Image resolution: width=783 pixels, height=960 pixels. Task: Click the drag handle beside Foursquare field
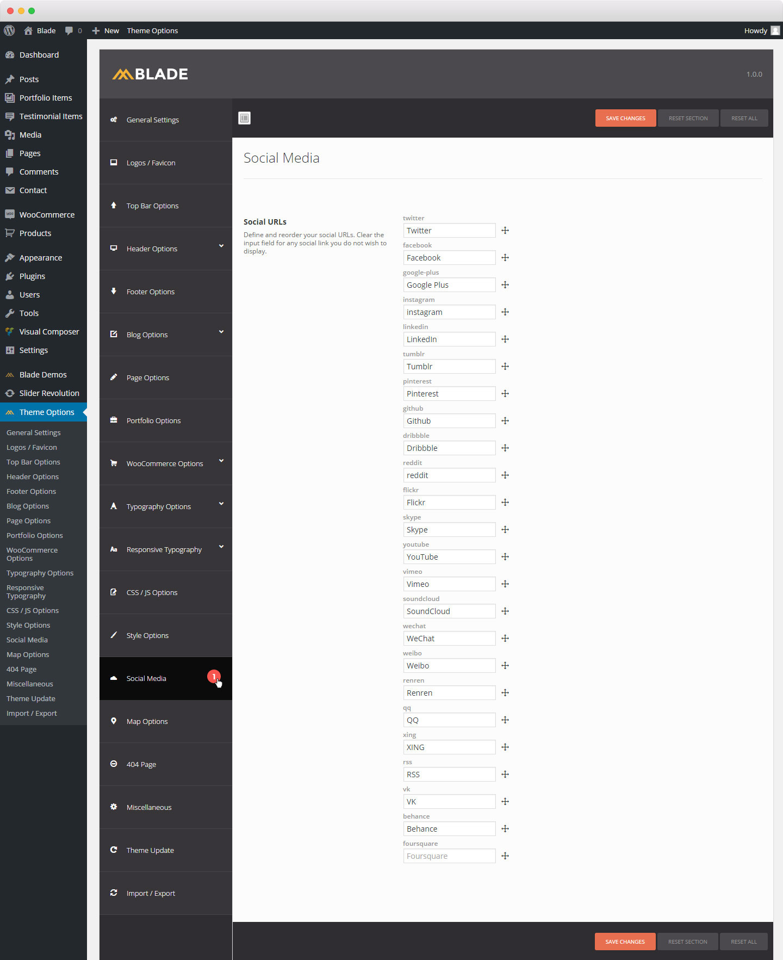click(x=505, y=856)
